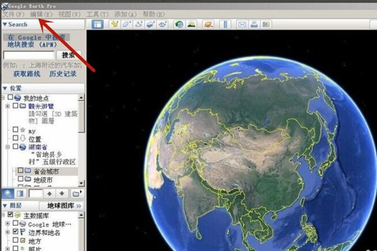Open the planet switcher icon
Screen dimensions: 377x251
[208, 24]
